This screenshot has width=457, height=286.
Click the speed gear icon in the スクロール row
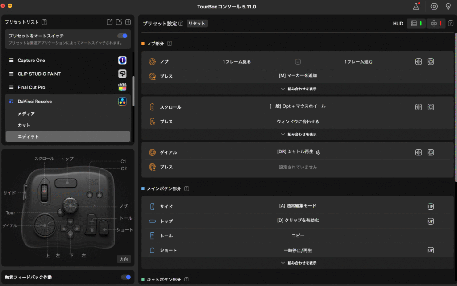(431, 107)
